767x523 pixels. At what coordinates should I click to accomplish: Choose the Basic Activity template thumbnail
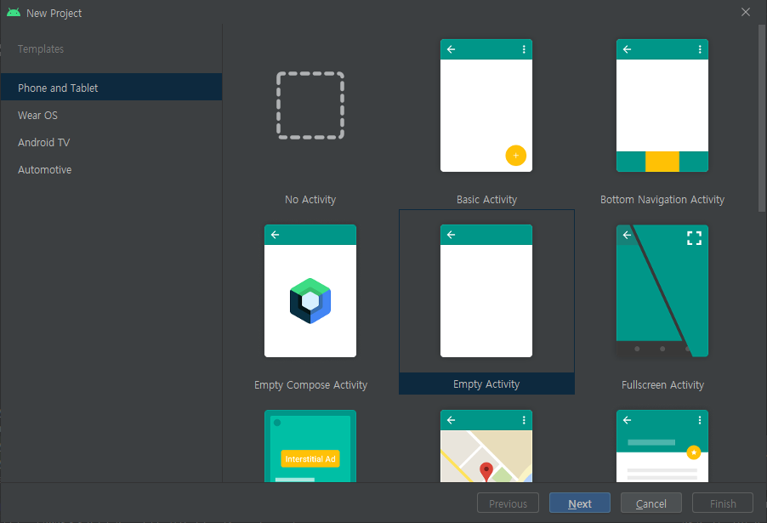[x=486, y=105]
